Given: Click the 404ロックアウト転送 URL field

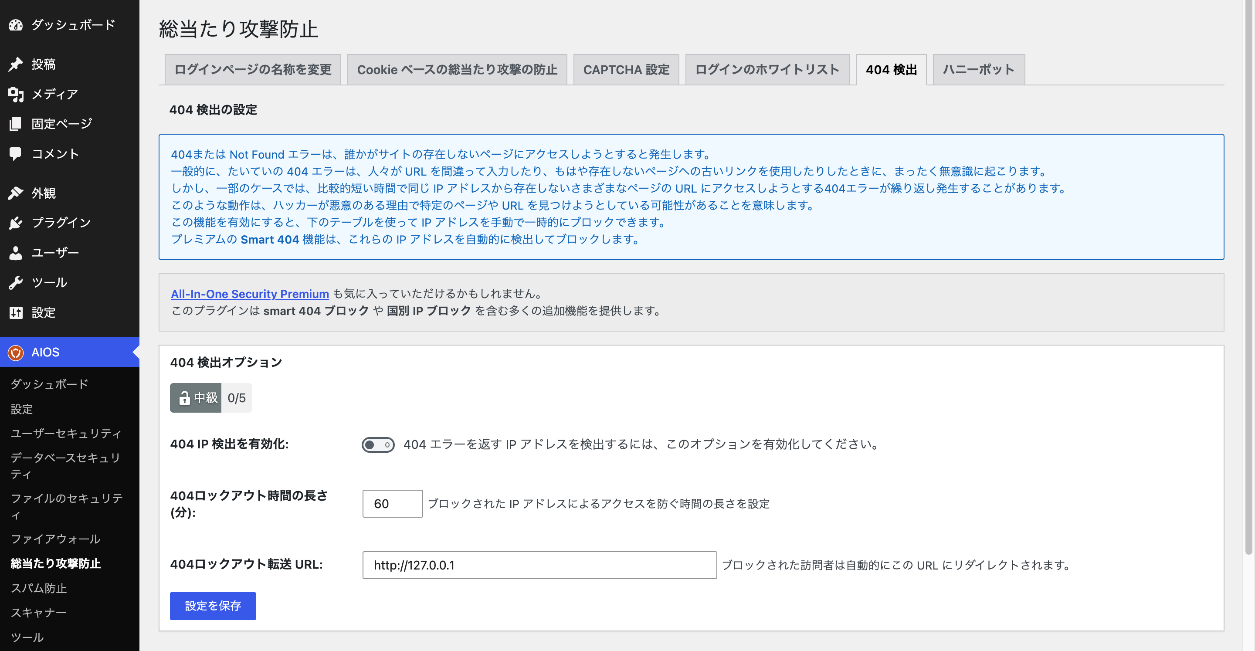Looking at the screenshot, I should pos(539,565).
